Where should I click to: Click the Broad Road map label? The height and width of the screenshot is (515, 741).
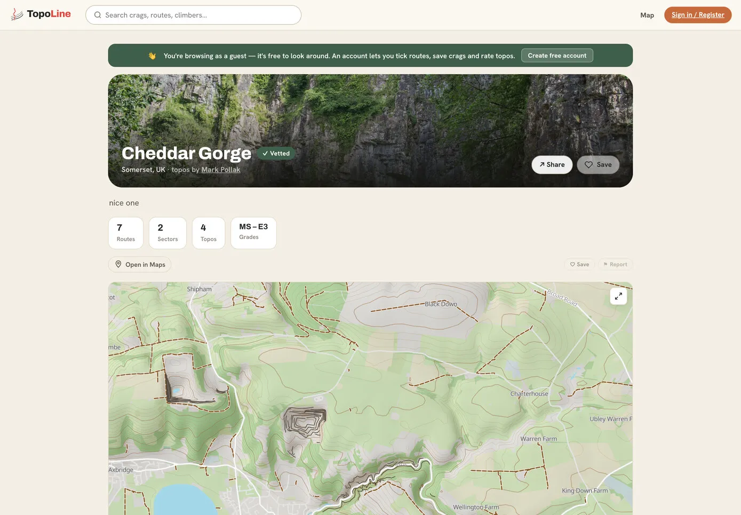tap(562, 298)
